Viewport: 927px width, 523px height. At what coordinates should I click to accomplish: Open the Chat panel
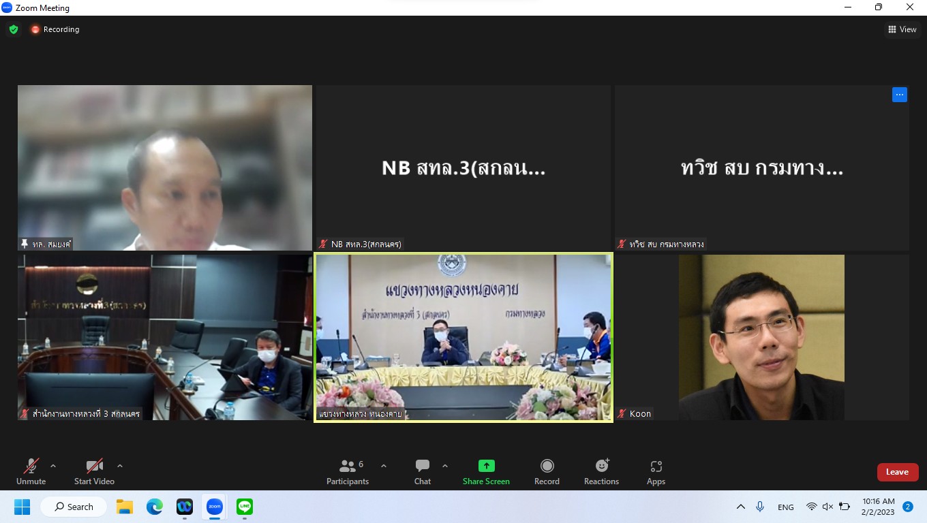click(x=423, y=472)
